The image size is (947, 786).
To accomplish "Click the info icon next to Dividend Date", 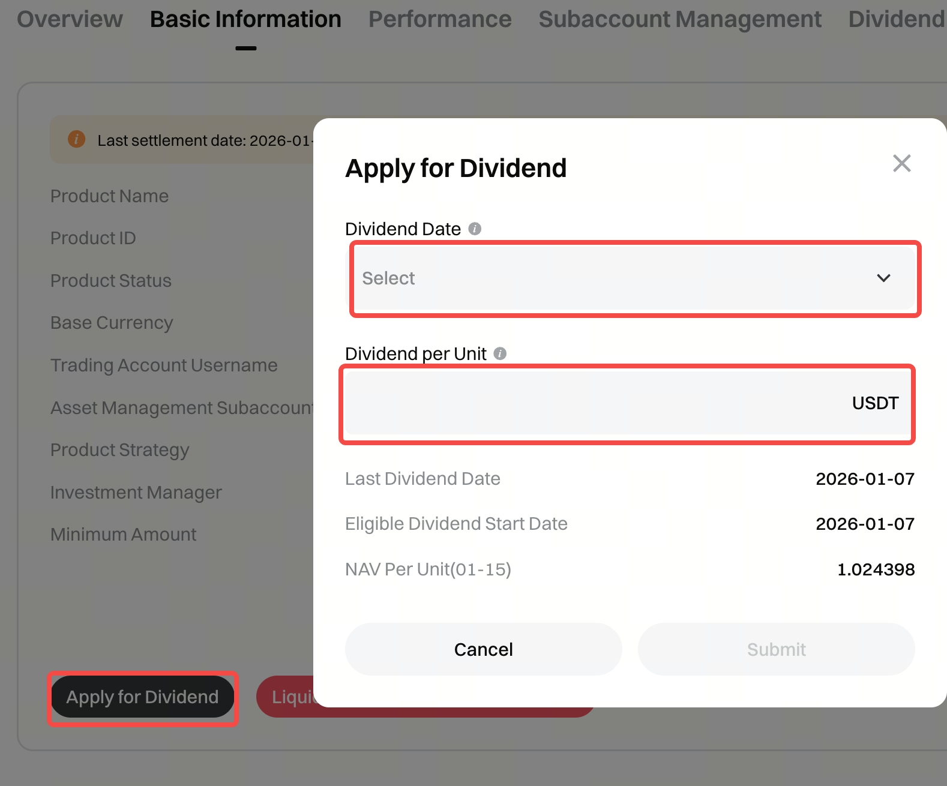I will click(475, 229).
